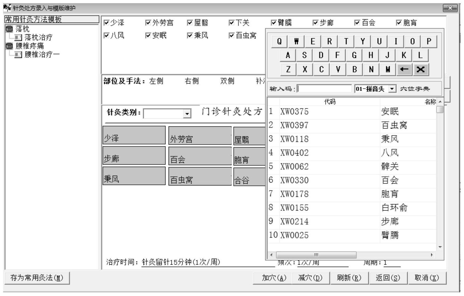Click the 治疗时间 text field
This screenshot has height=296, width=464.
(208, 262)
